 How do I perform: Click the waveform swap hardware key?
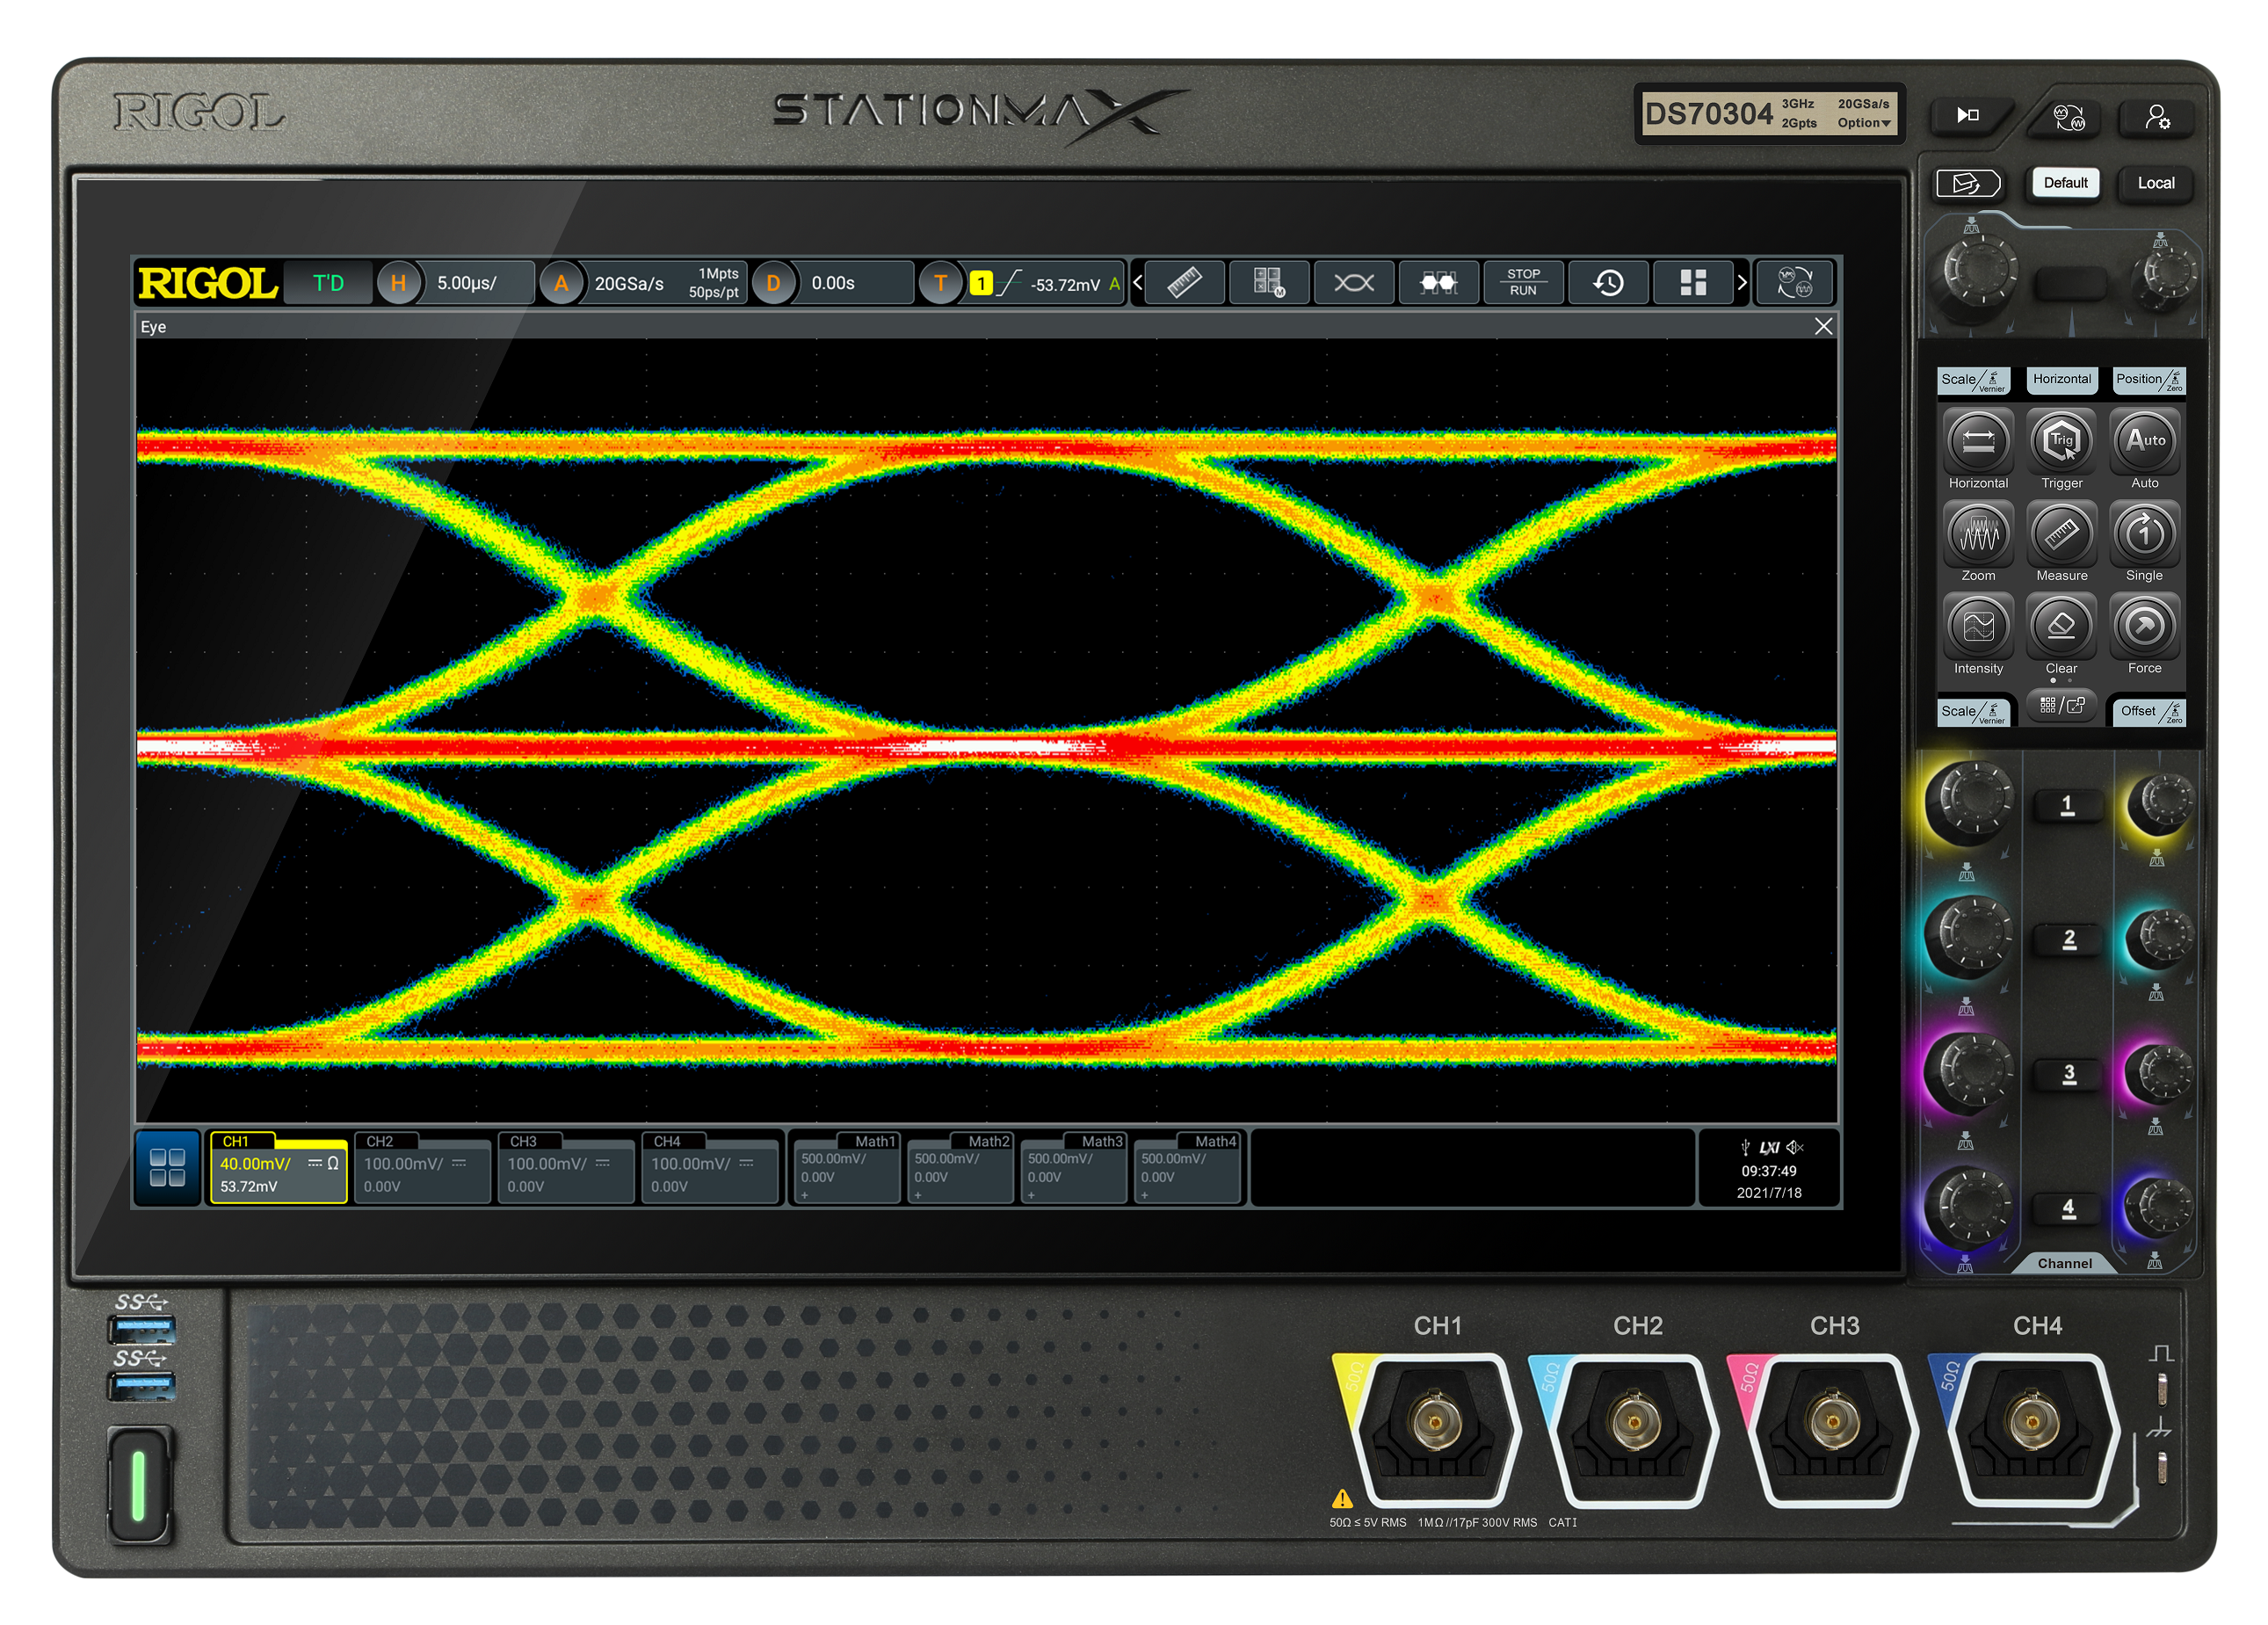click(x=2068, y=117)
